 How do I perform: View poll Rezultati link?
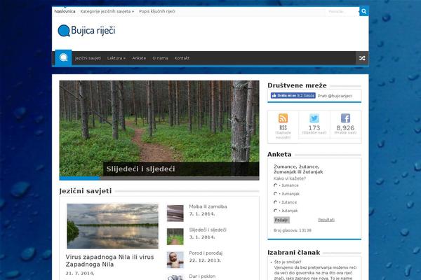pyautogui.click(x=326, y=220)
